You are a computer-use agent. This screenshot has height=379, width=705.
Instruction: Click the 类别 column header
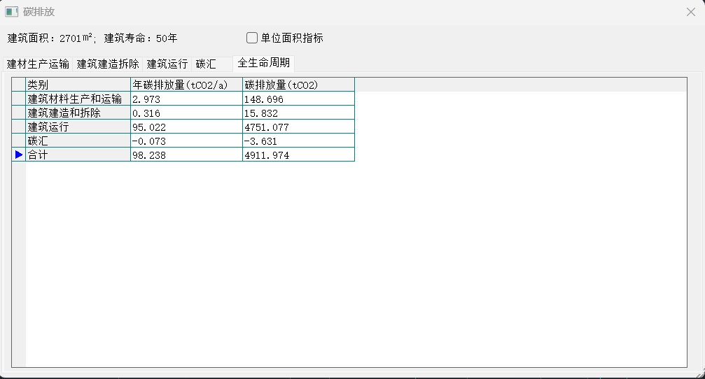78,85
